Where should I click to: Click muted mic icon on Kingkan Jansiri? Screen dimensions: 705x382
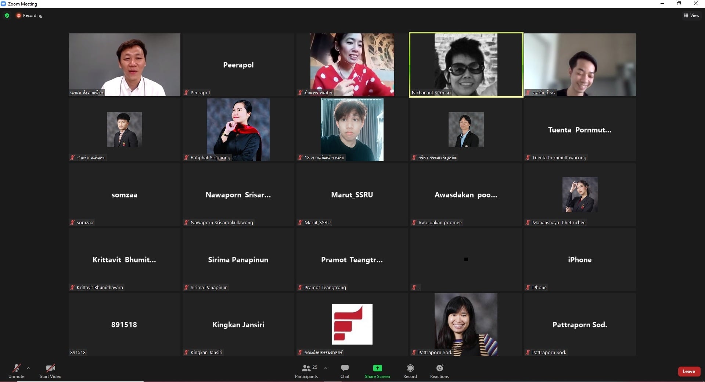(x=186, y=352)
